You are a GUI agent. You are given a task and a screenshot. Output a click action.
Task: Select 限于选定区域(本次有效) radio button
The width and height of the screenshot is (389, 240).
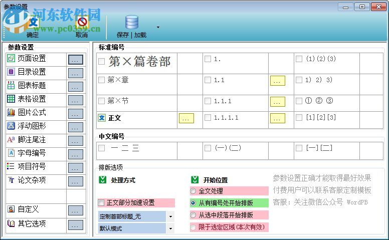[193, 227]
